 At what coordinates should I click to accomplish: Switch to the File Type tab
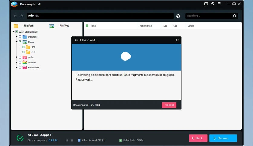click(64, 26)
